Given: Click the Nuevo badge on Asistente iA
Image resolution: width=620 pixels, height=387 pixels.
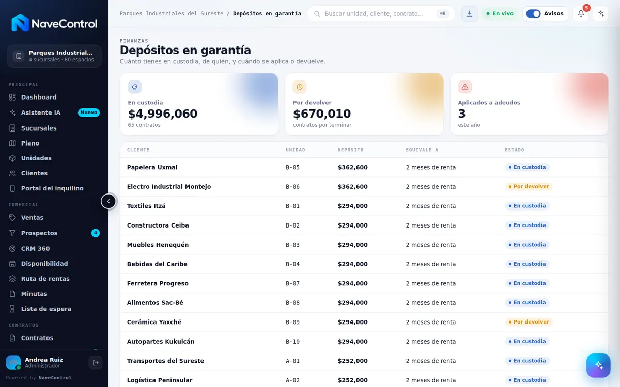Looking at the screenshot, I should click(89, 112).
